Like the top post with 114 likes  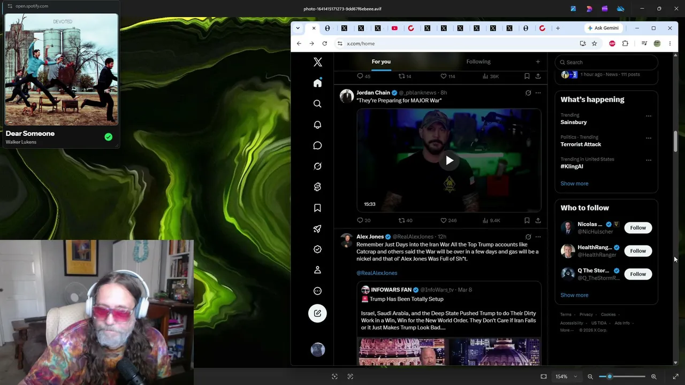447,76
